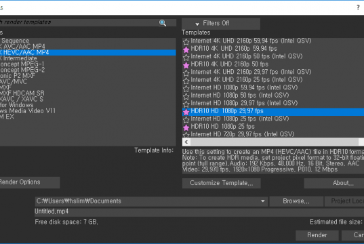Select the MXF HDCAM SR format
The image size is (364, 244).
(87, 94)
